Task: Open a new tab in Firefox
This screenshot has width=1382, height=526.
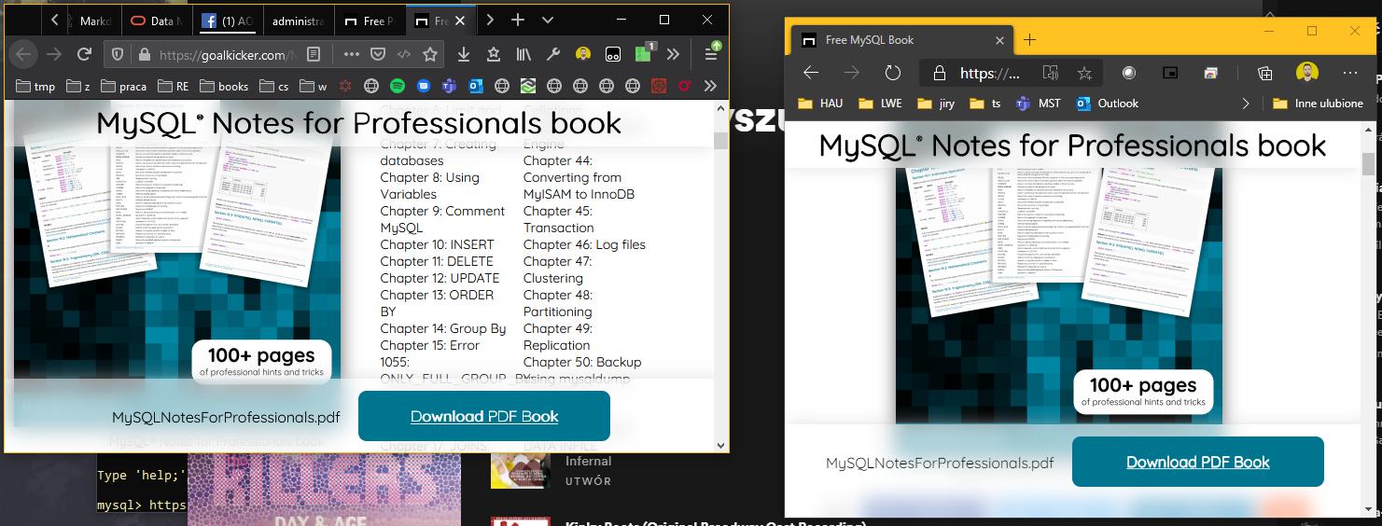Action: [518, 20]
